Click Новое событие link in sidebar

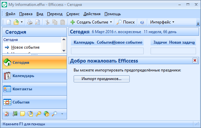pos(26,47)
